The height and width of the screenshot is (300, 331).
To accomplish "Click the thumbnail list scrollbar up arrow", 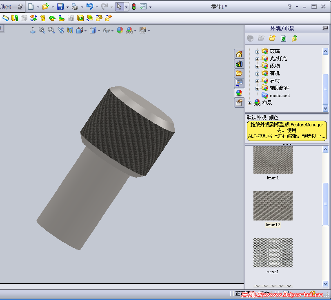I will (x=325, y=150).
